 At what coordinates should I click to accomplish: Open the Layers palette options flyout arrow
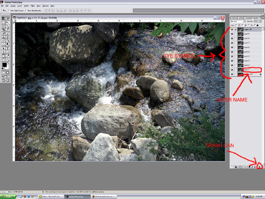coord(262,18)
